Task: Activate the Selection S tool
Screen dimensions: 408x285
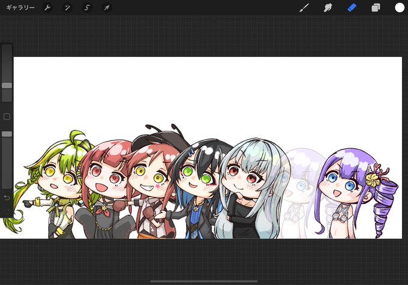Action: click(87, 8)
